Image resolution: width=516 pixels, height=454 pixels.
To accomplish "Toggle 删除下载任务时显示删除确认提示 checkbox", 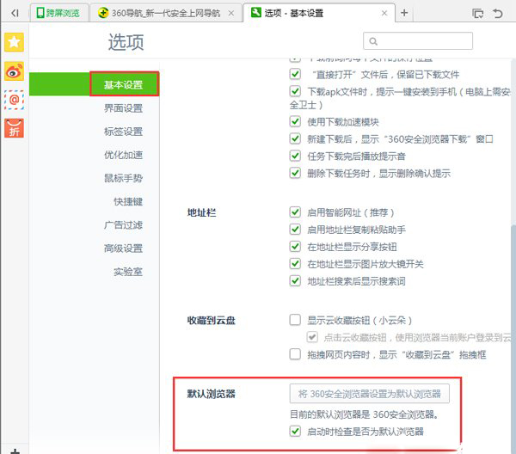I will (x=295, y=173).
